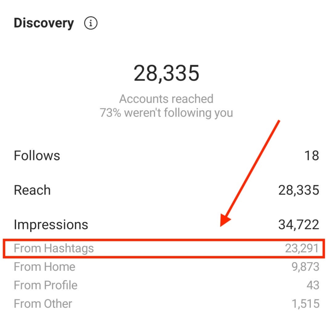Select the From Home value 9,873
Viewport: 333px width, 333px height.
[305, 267]
